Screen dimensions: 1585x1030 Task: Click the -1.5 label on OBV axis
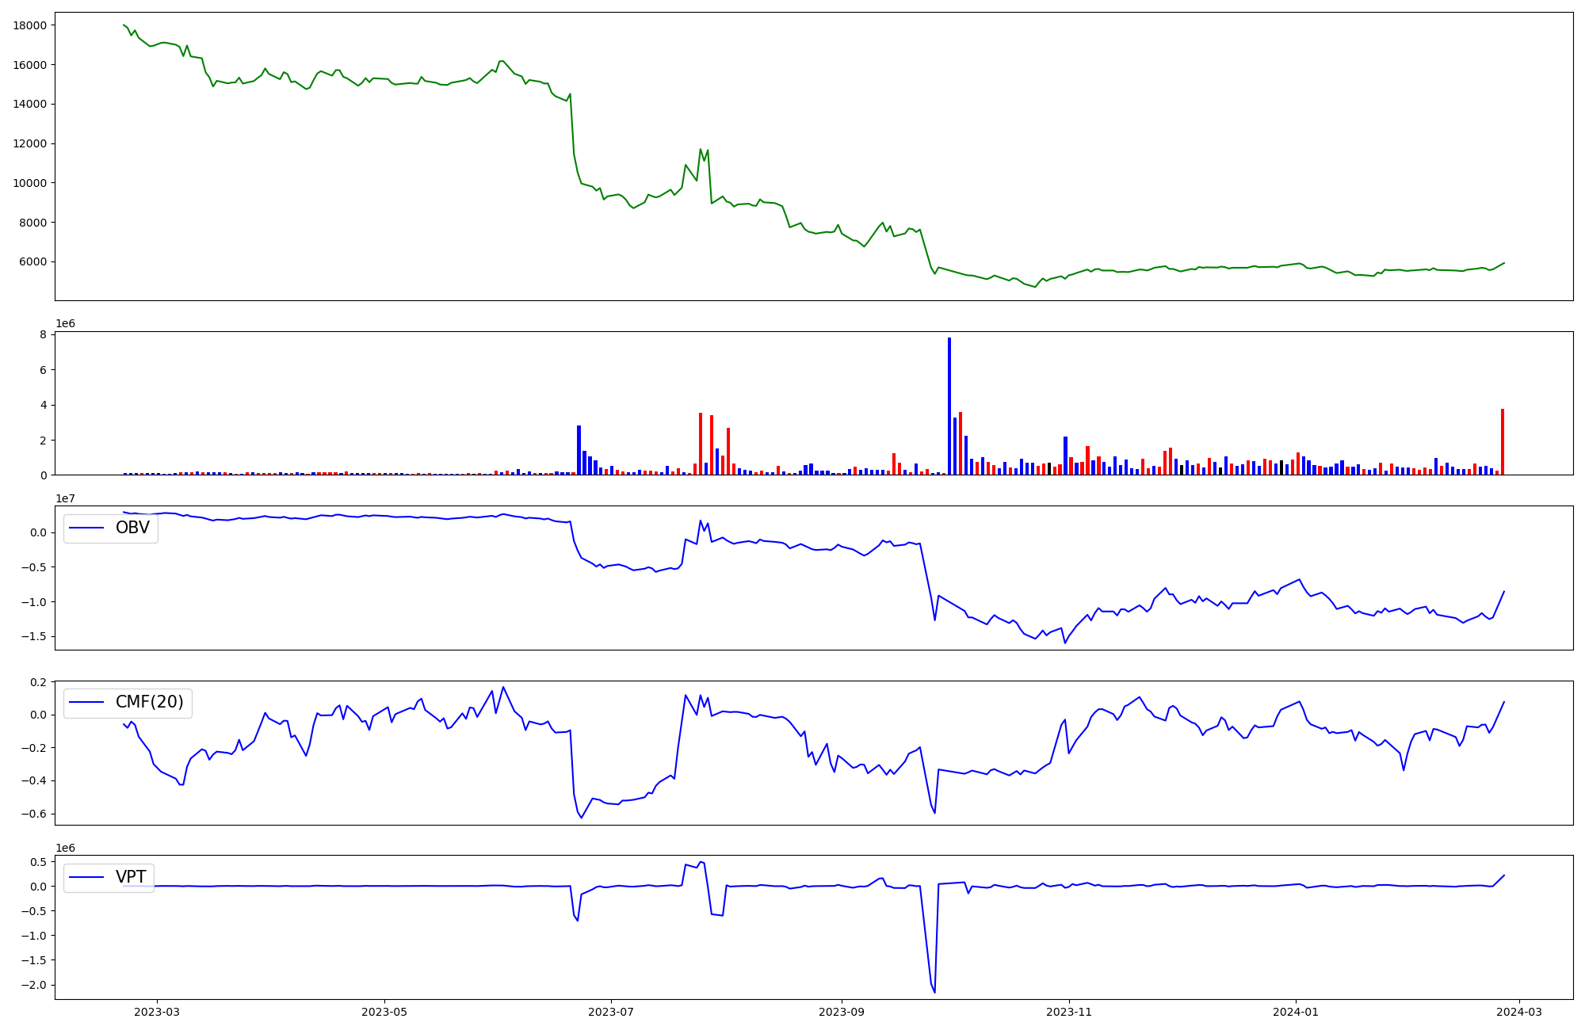[x=34, y=637]
